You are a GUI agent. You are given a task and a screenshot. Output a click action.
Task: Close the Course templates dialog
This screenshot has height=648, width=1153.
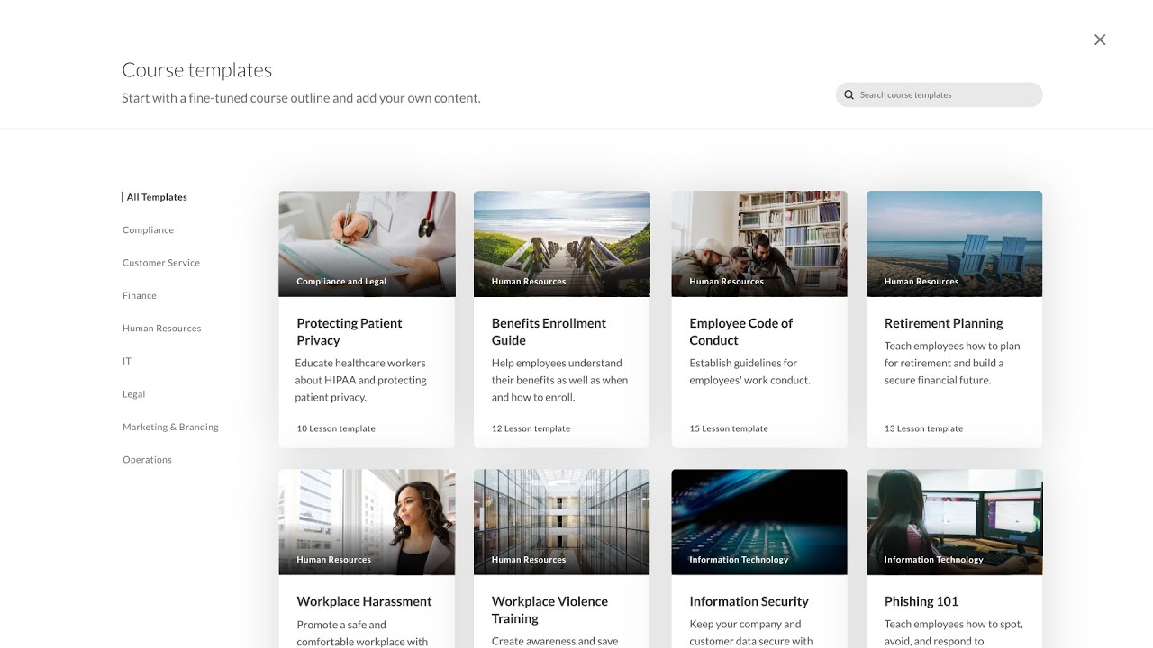tap(1100, 40)
